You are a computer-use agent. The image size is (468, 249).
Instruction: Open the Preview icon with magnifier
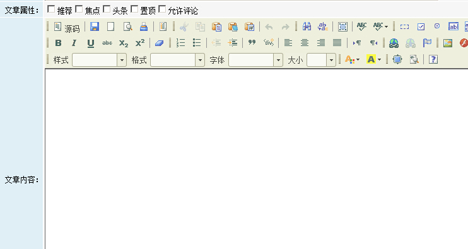coord(128,26)
